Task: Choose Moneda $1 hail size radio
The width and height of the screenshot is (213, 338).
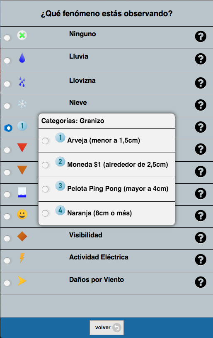Action: click(45, 165)
